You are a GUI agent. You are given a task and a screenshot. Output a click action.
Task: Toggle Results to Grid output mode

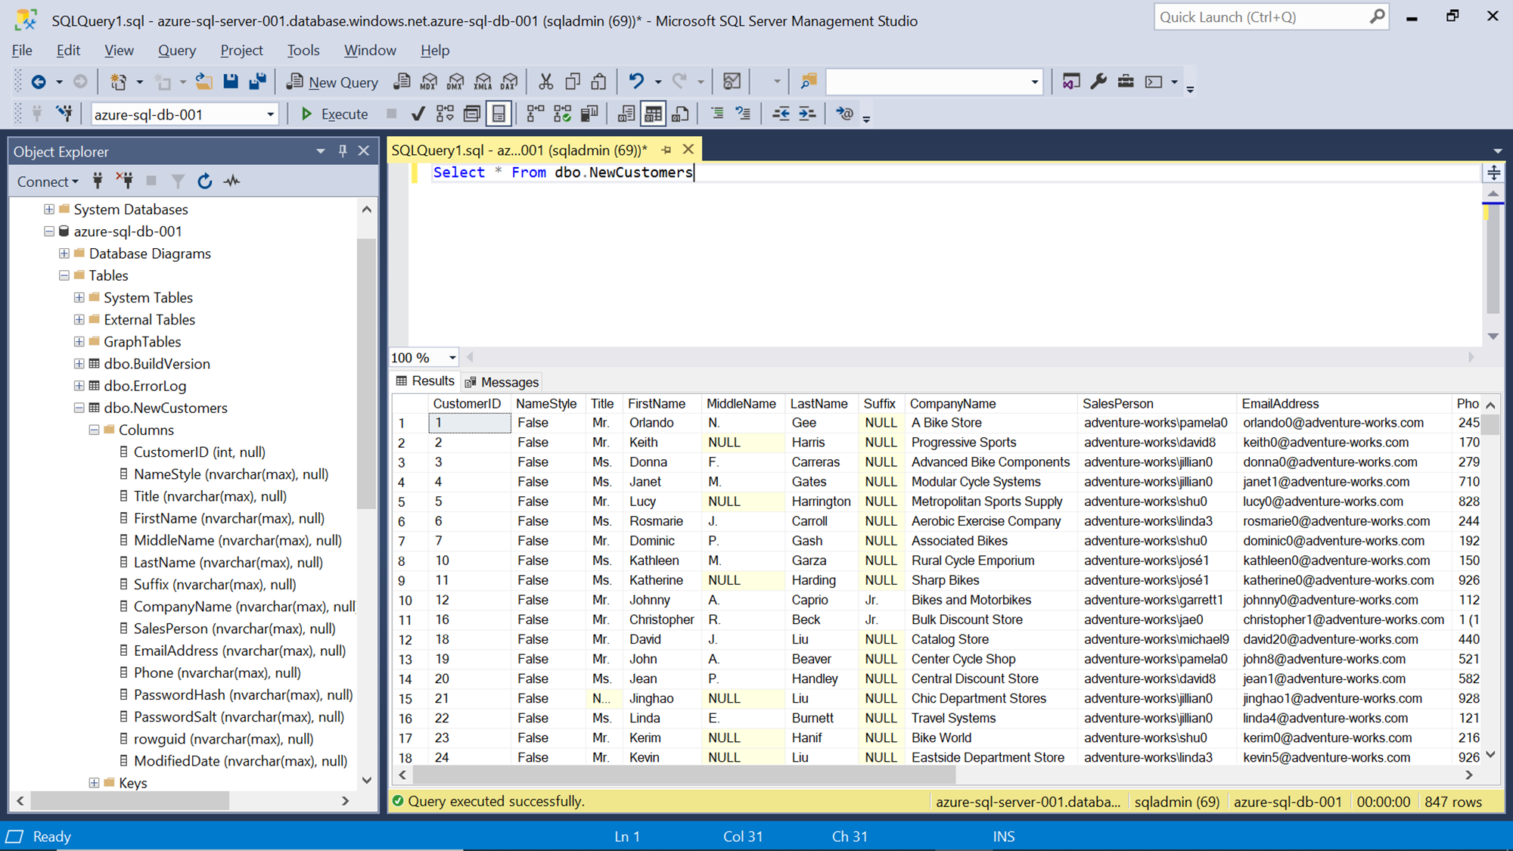(653, 114)
